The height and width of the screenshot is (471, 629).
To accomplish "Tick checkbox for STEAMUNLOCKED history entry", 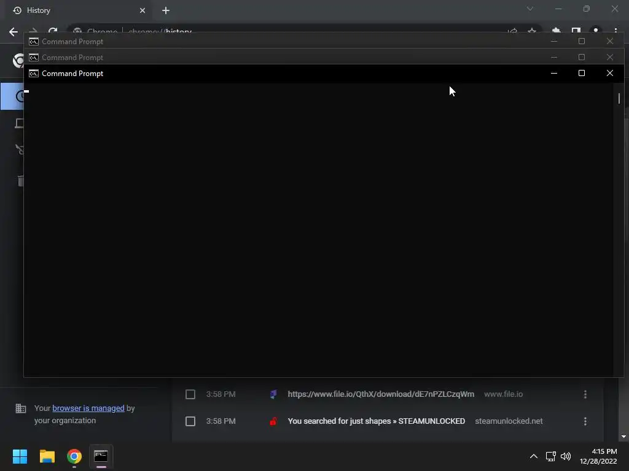I will pyautogui.click(x=190, y=421).
